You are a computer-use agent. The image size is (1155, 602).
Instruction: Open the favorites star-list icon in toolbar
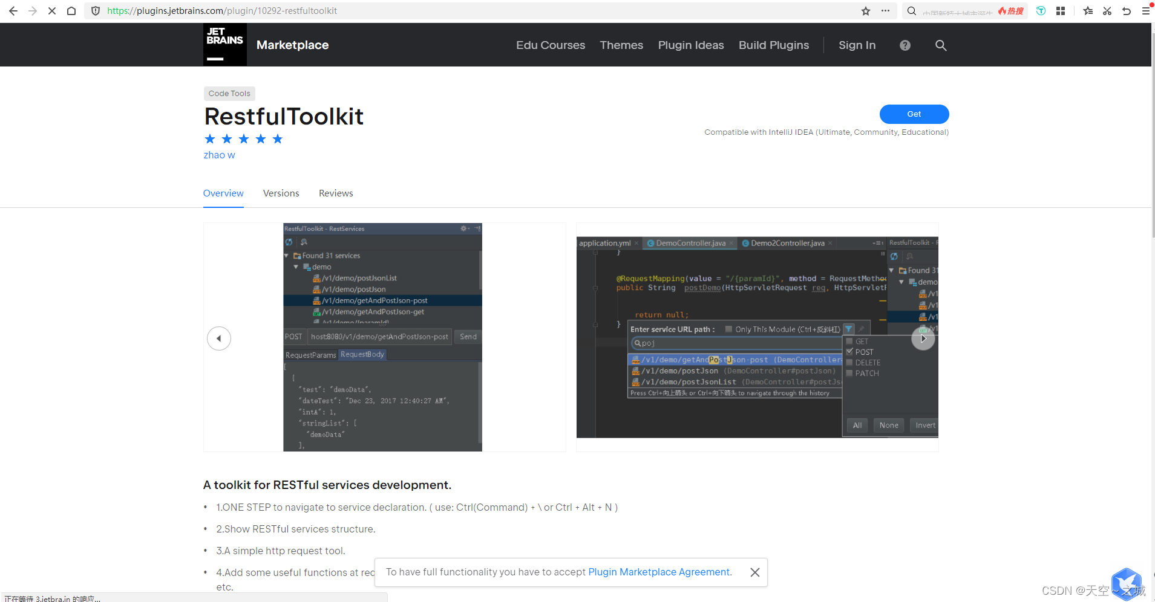coord(1088,10)
